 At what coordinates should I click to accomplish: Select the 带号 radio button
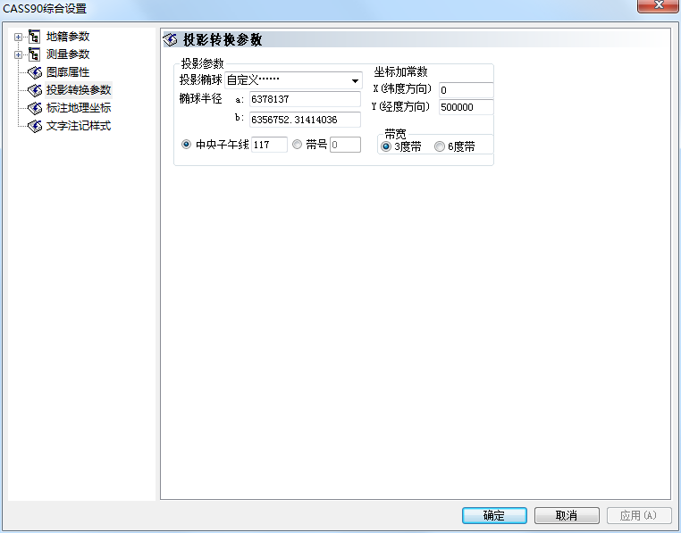click(x=297, y=145)
